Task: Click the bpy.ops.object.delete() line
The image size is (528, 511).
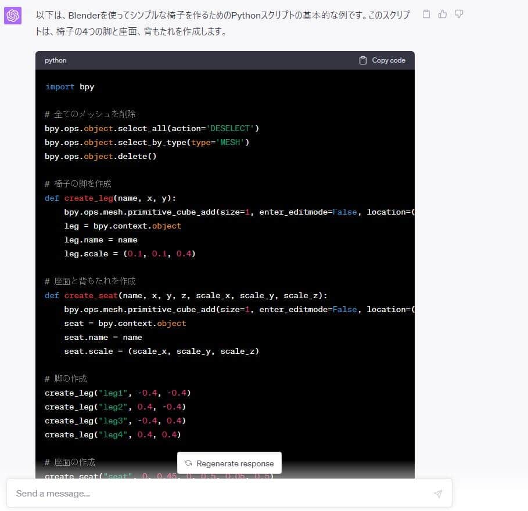Action: 100,156
